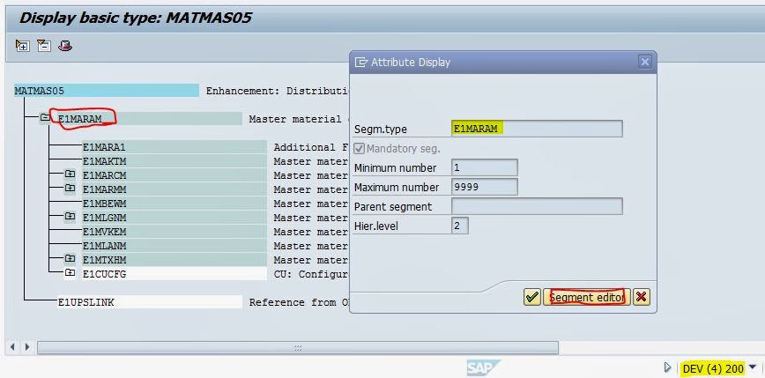Click the Parent segment field
This screenshot has height=378, width=765.
(x=537, y=206)
